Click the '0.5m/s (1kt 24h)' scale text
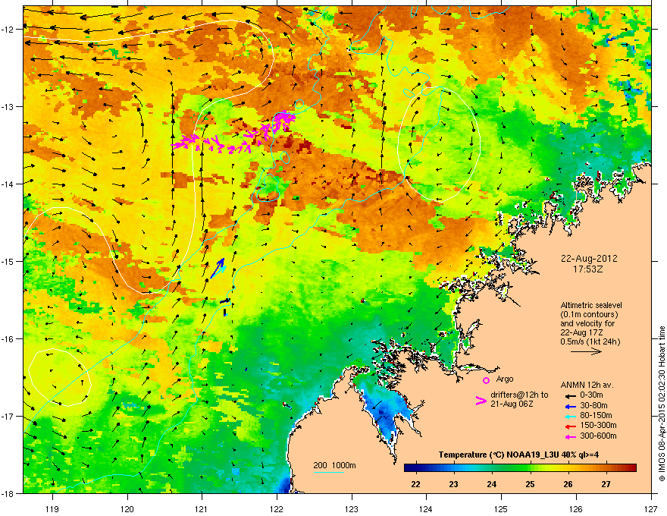 point(590,341)
